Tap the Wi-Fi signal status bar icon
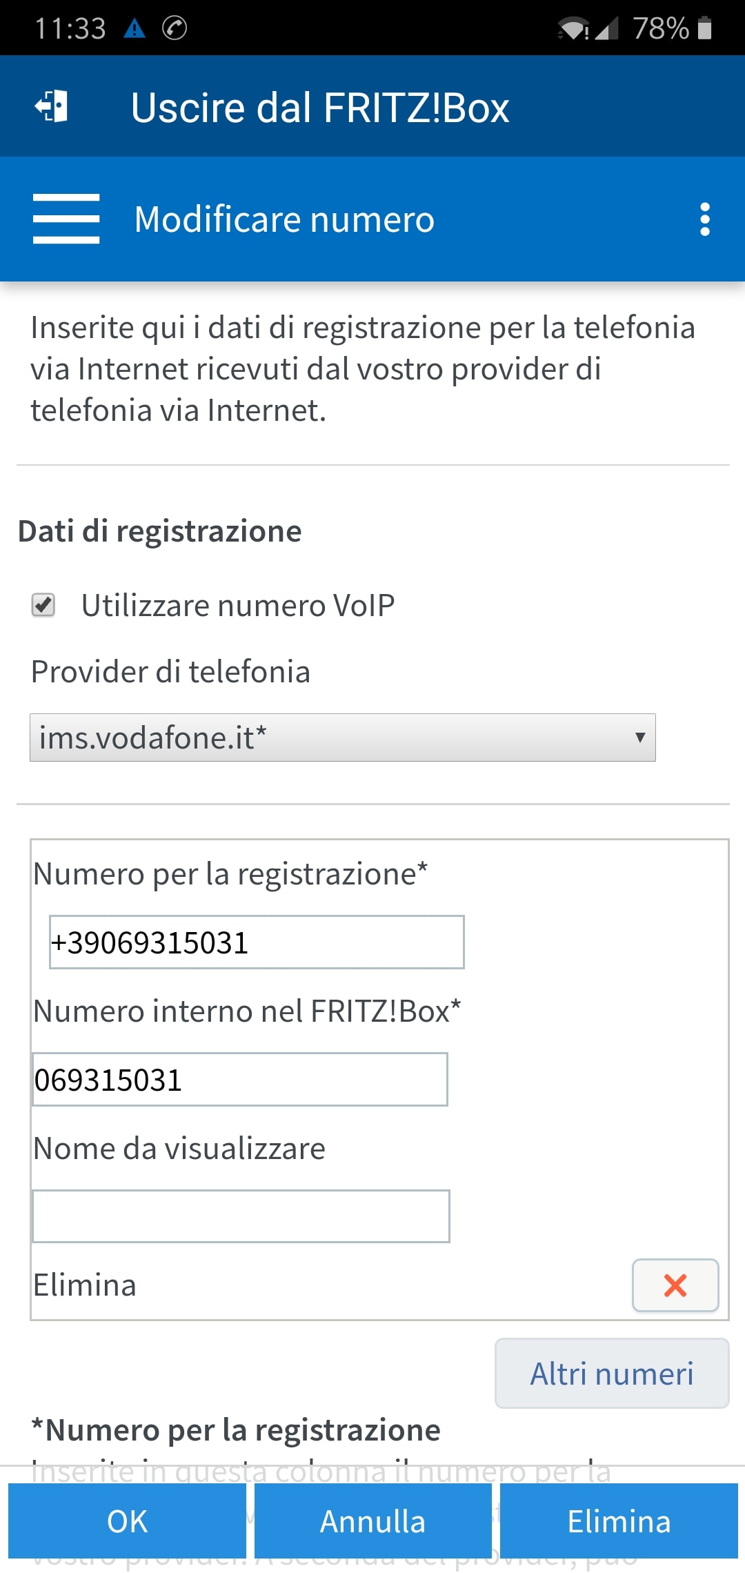 coord(573,29)
